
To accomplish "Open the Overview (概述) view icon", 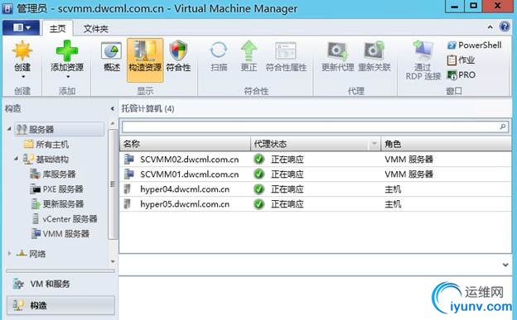I will click(x=112, y=51).
